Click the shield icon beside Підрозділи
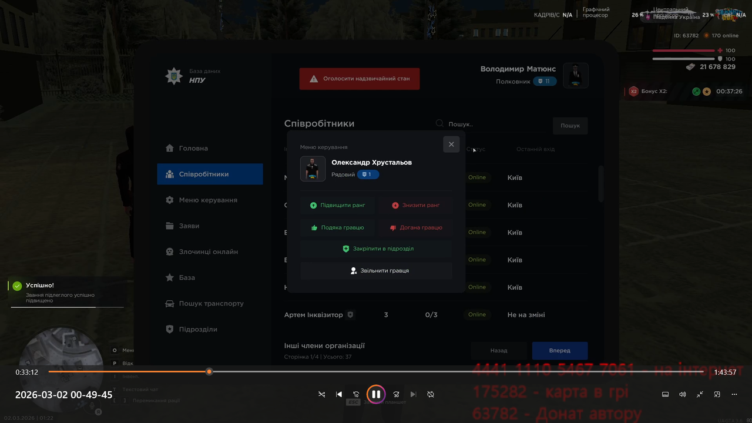The width and height of the screenshot is (752, 423). pos(170,330)
